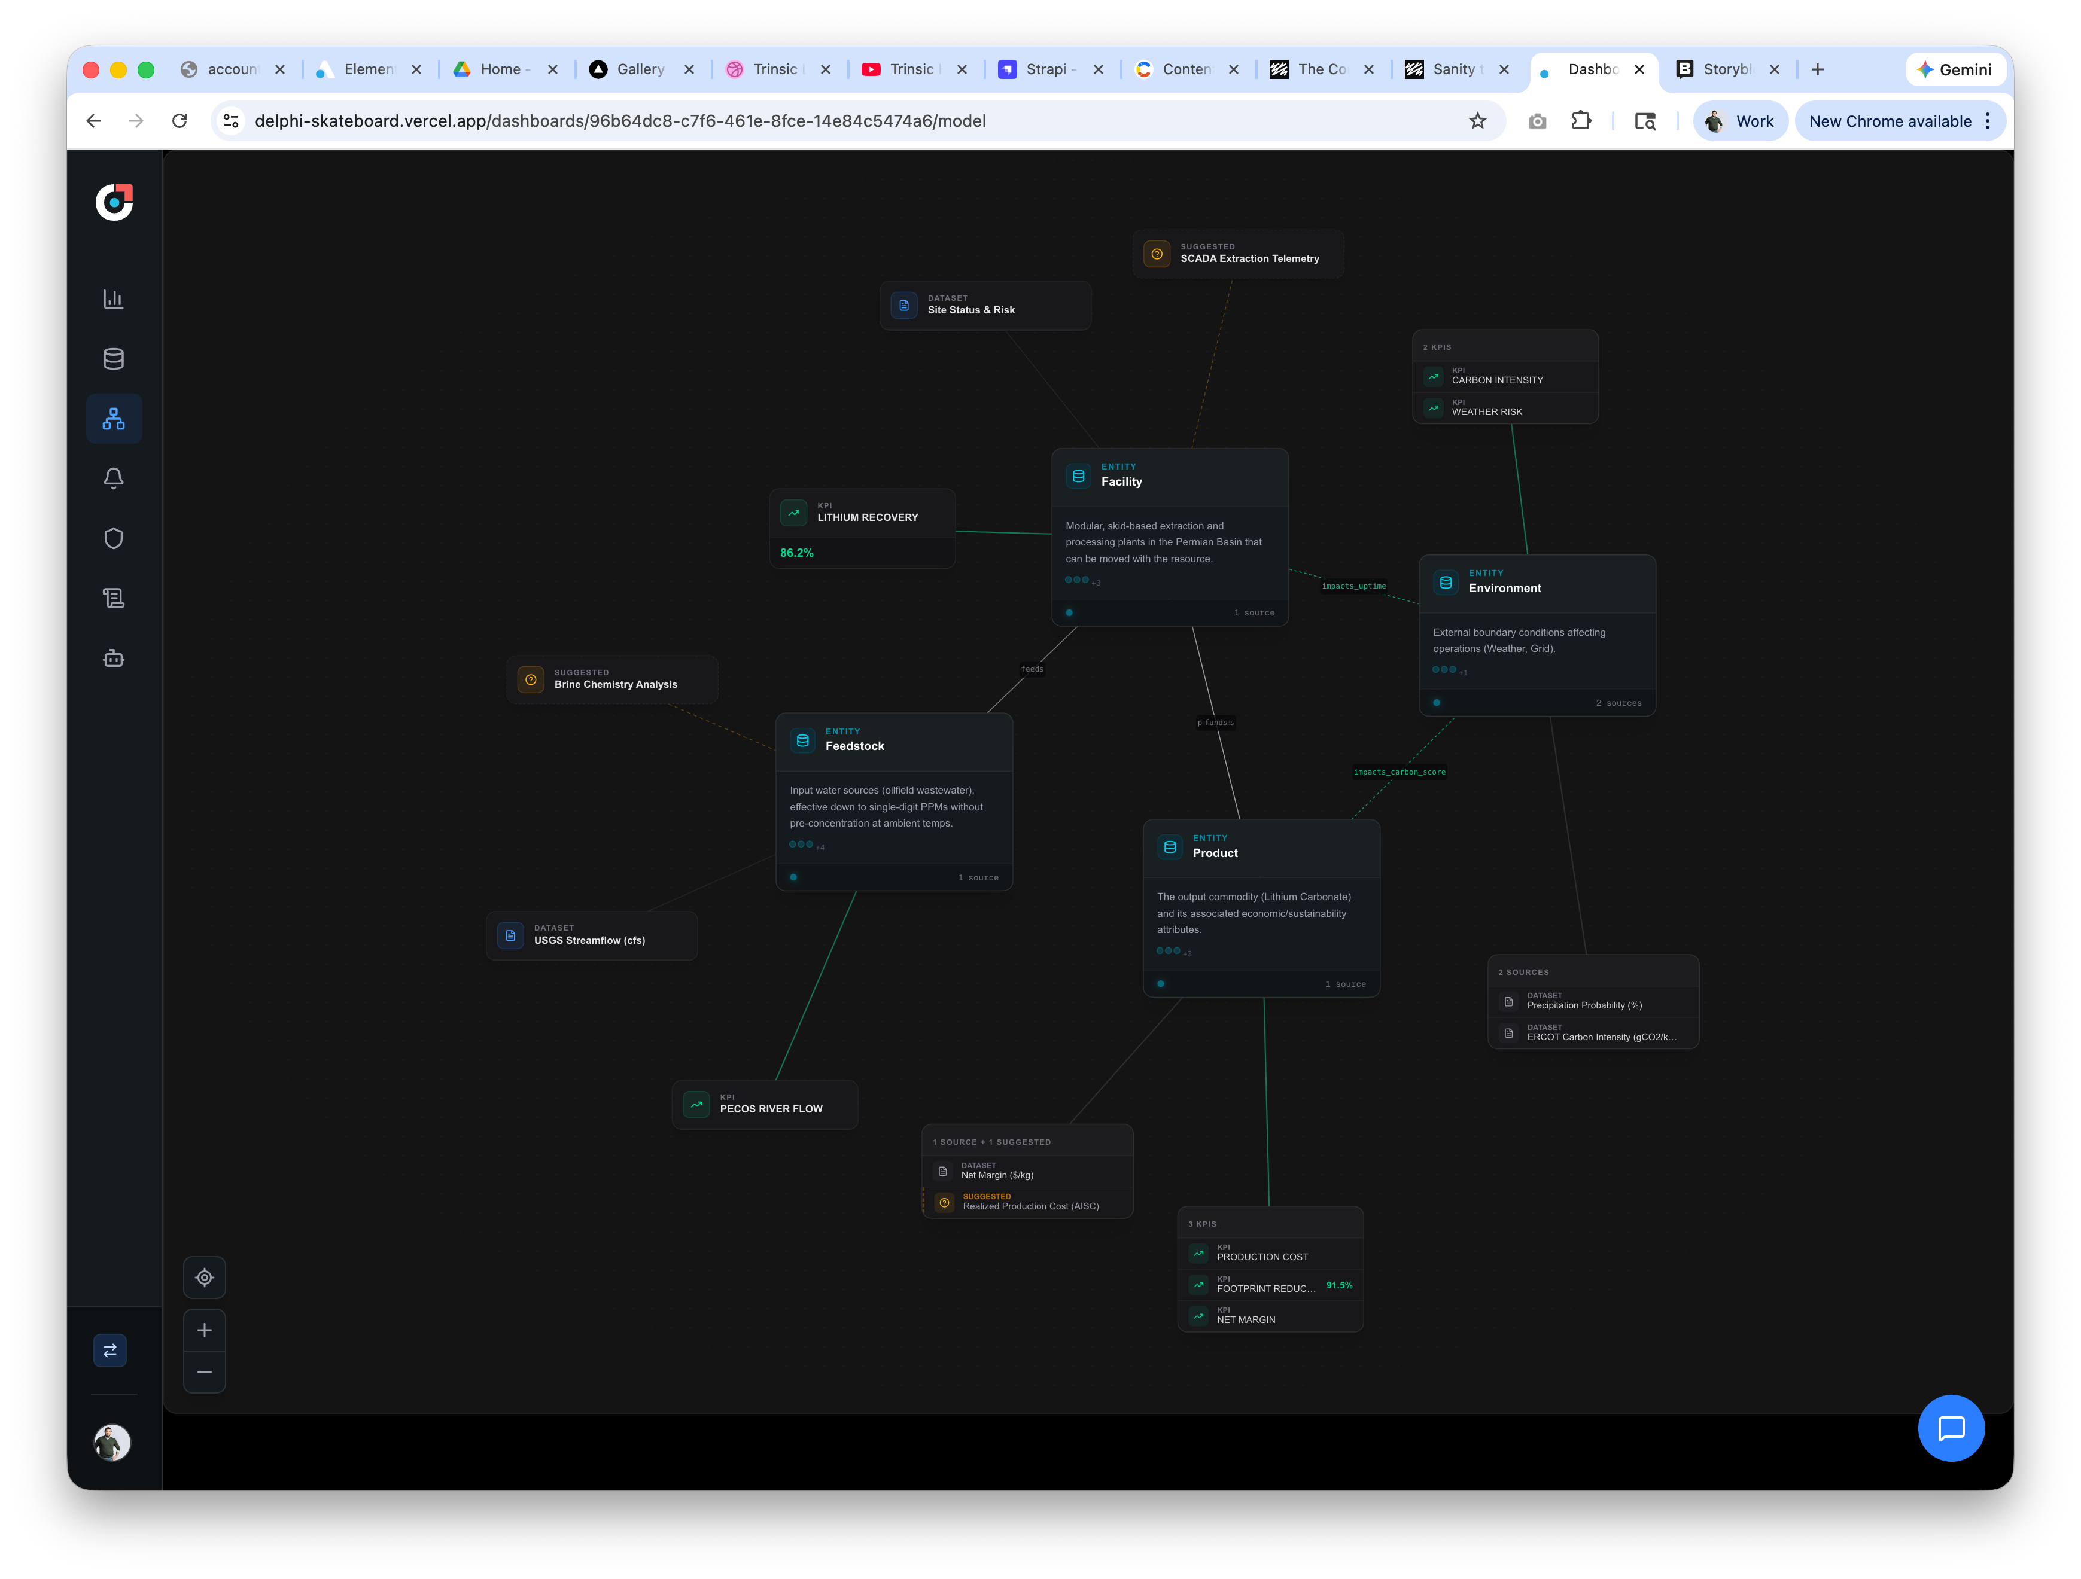
Task: Expand the 3 KPIs group node
Action: (x=1269, y=1224)
